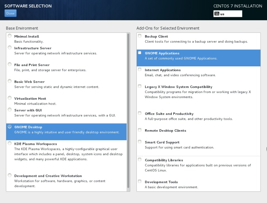This screenshot has width=267, height=203.
Task: Click the 'Internet Applications' label text
Action: click(x=163, y=70)
